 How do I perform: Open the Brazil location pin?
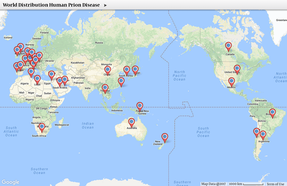pyautogui.click(x=272, y=113)
